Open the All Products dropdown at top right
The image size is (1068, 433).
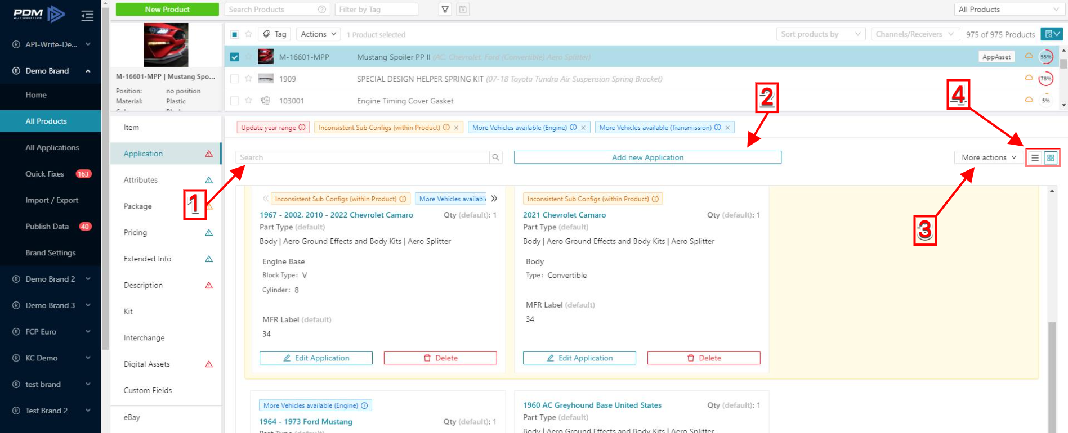click(1008, 10)
